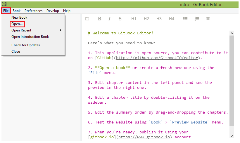
Task: Insert an H4 heading
Action: click(172, 19)
